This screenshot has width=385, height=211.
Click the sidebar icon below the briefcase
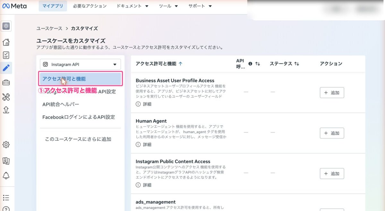(x=6, y=97)
